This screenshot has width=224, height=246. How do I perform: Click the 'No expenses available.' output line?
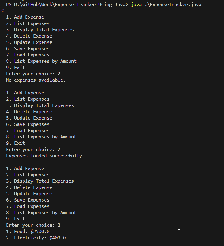pos(36,80)
